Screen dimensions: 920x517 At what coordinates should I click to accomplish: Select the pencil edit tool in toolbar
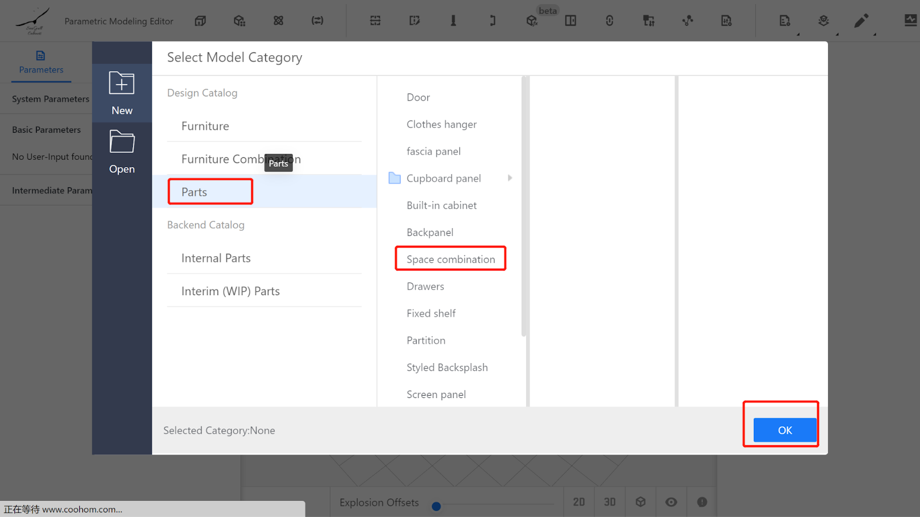coord(861,21)
